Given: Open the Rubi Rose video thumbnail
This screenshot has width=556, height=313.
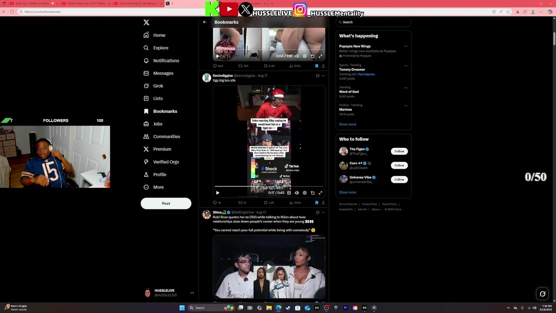Looking at the screenshot, I should pyautogui.click(x=269, y=266).
